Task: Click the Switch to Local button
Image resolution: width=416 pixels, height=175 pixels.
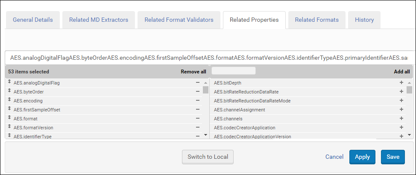Action: [x=208, y=157]
